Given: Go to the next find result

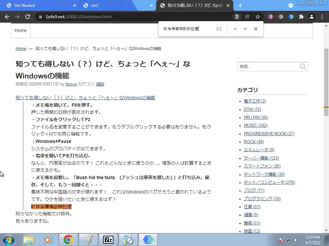Looking at the screenshot, I should (x=245, y=29).
